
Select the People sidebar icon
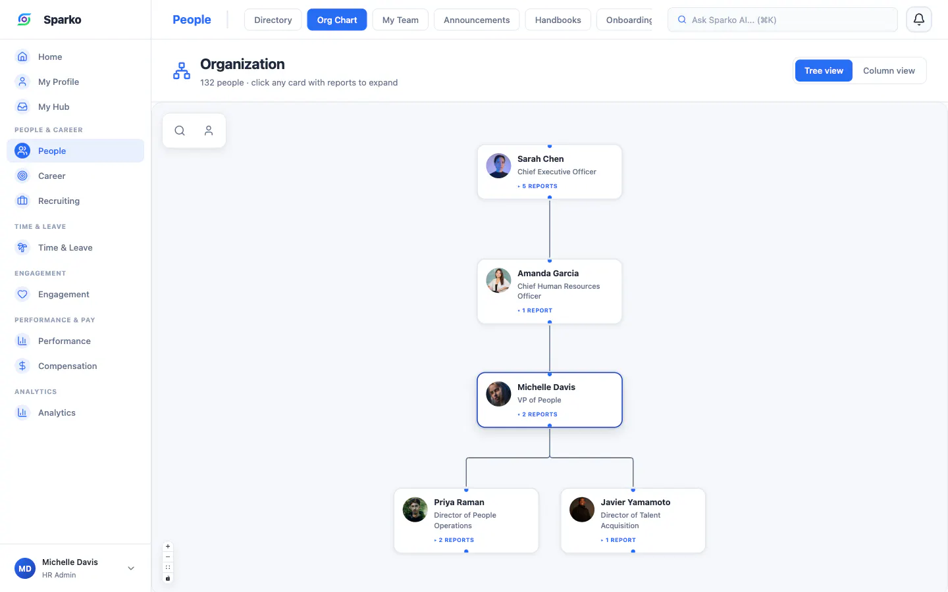click(x=22, y=151)
